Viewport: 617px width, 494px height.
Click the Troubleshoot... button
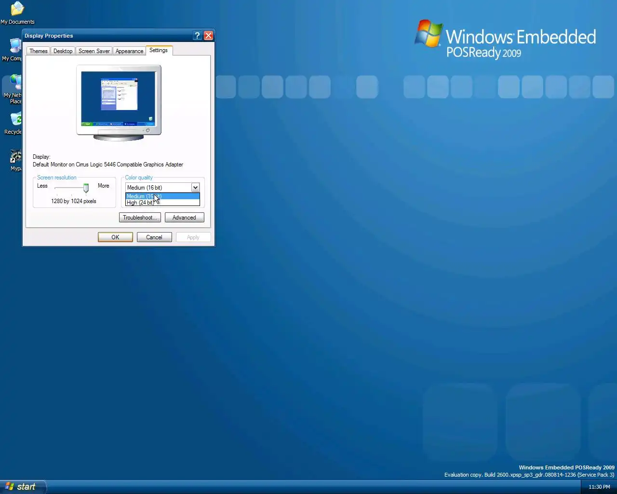point(140,218)
